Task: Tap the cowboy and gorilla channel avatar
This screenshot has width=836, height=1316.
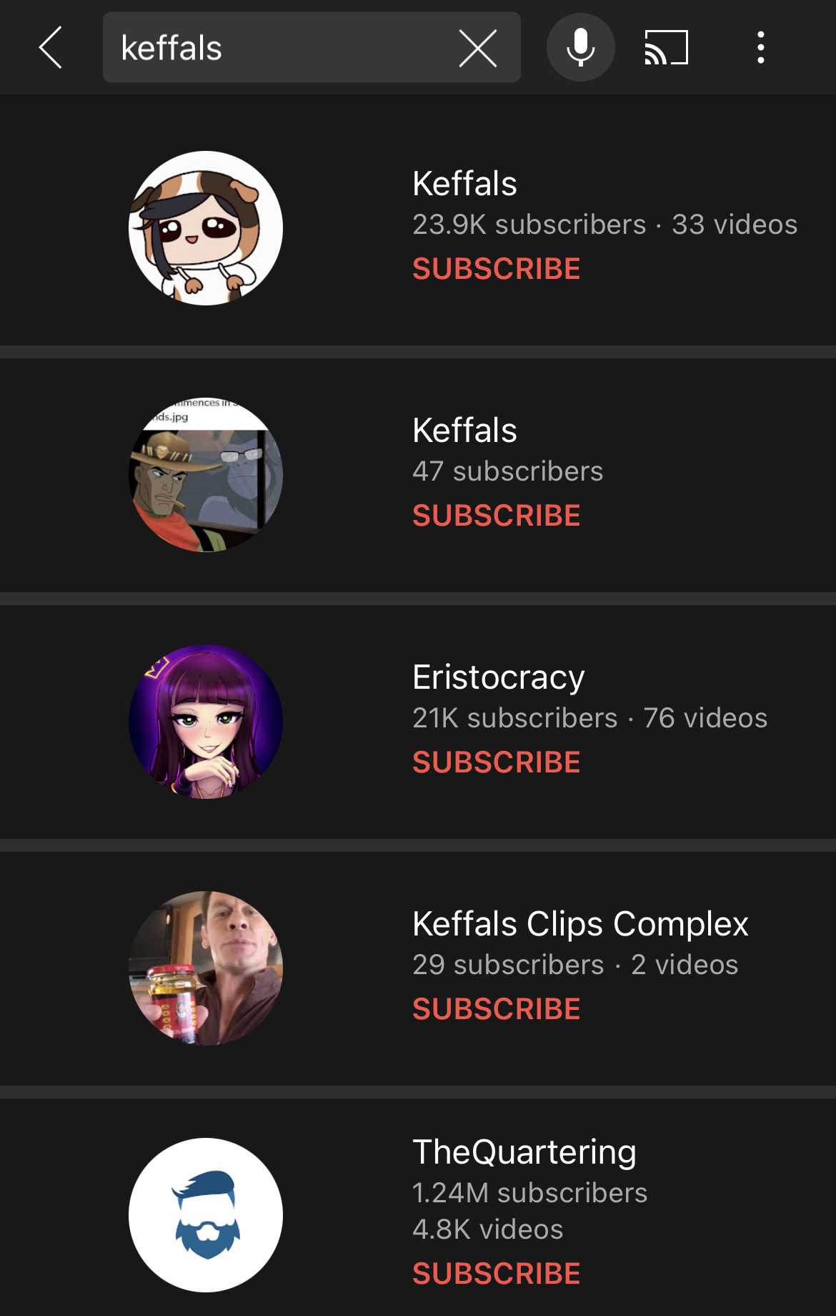Action: [x=206, y=475]
